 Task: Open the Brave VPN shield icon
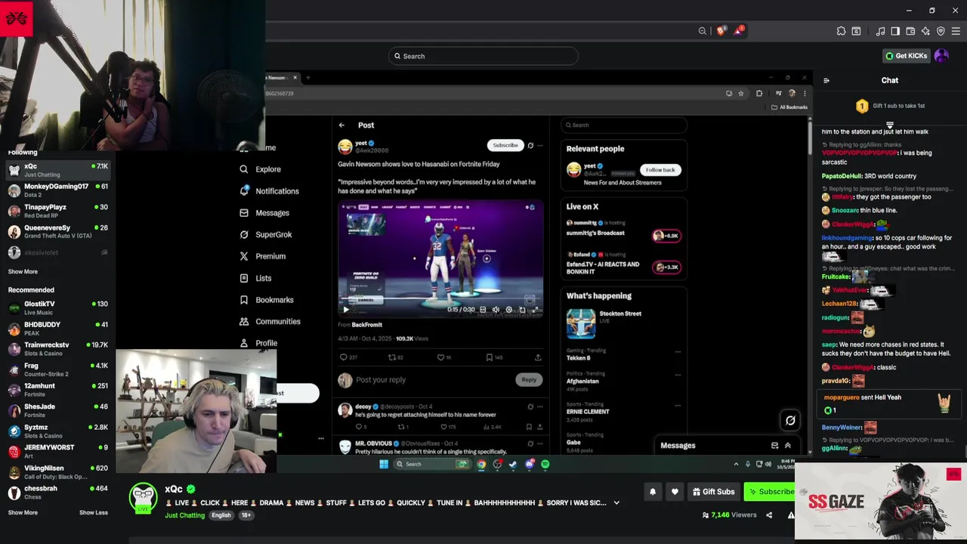941,31
